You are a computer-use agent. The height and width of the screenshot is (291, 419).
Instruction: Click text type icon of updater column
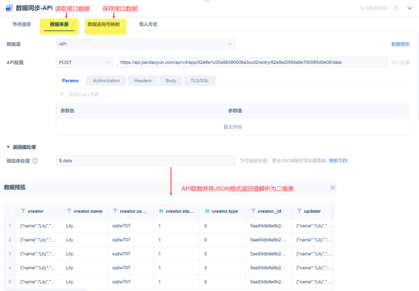[299, 211]
